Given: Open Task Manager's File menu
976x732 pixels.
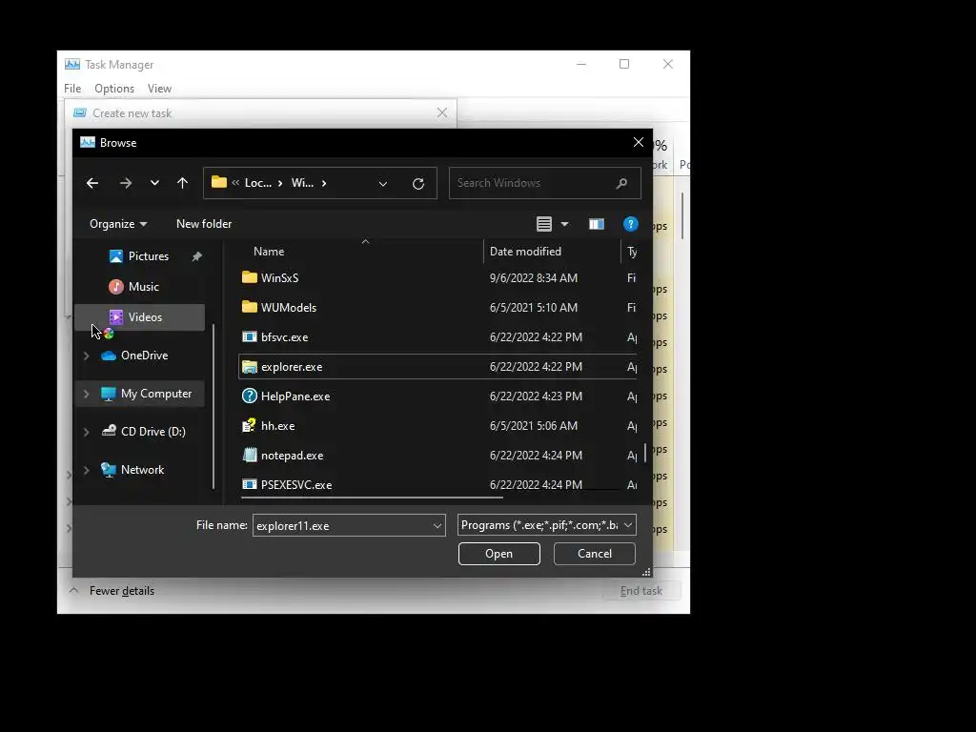Looking at the screenshot, I should [x=72, y=89].
